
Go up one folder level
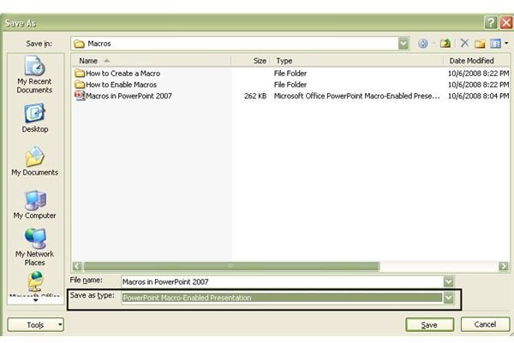pos(445,44)
